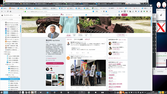Follow the third suggested user
Viewport: 167px width, 94px height.
116,54
